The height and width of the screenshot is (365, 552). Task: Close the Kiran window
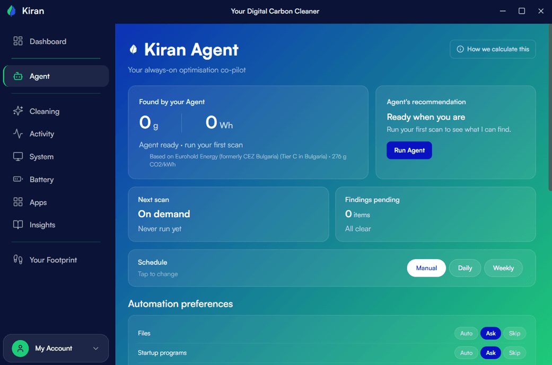pyautogui.click(x=541, y=11)
